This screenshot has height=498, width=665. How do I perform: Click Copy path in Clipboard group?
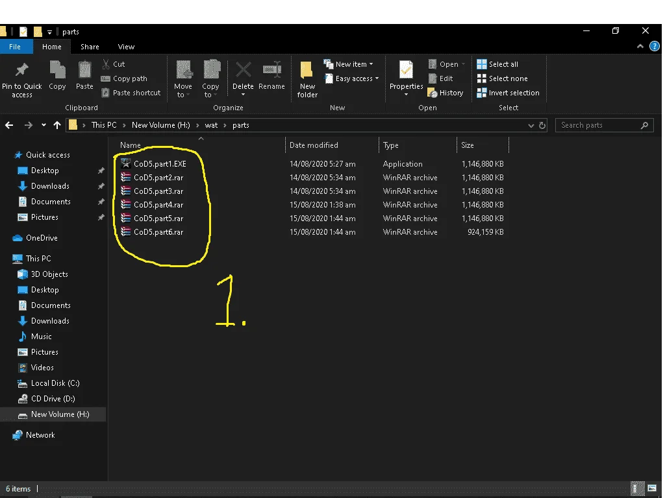pyautogui.click(x=124, y=78)
